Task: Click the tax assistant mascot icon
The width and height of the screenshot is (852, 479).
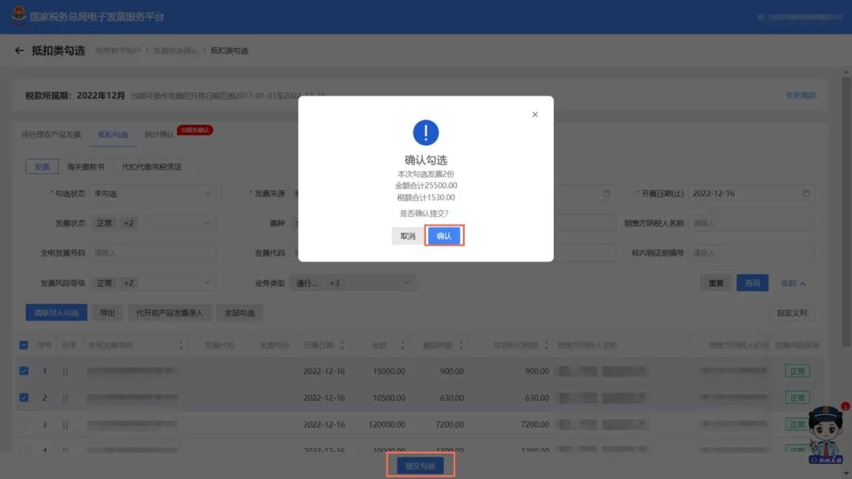Action: click(x=827, y=435)
